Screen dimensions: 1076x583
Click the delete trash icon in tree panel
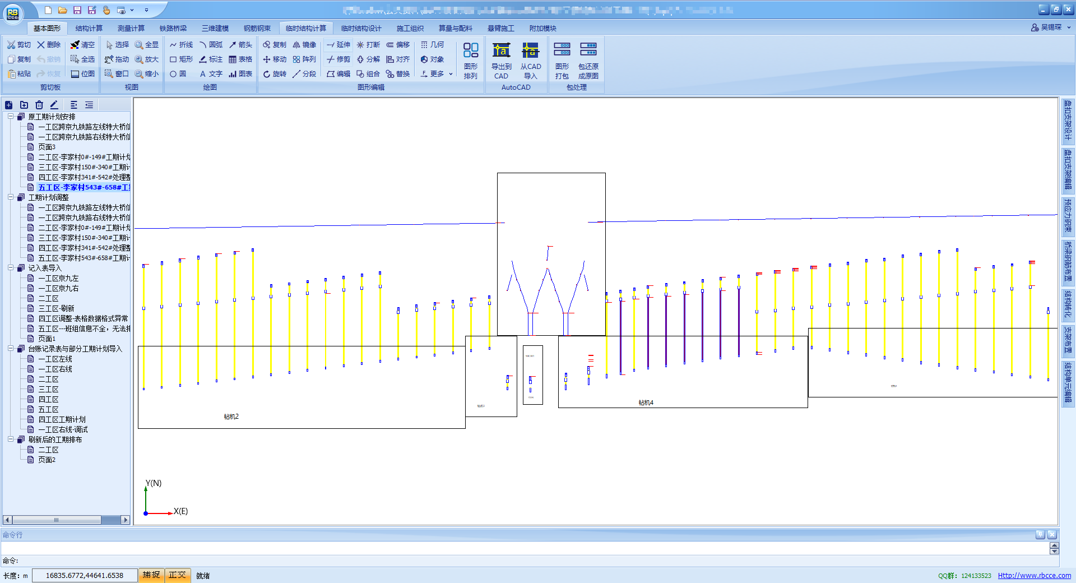tap(39, 105)
